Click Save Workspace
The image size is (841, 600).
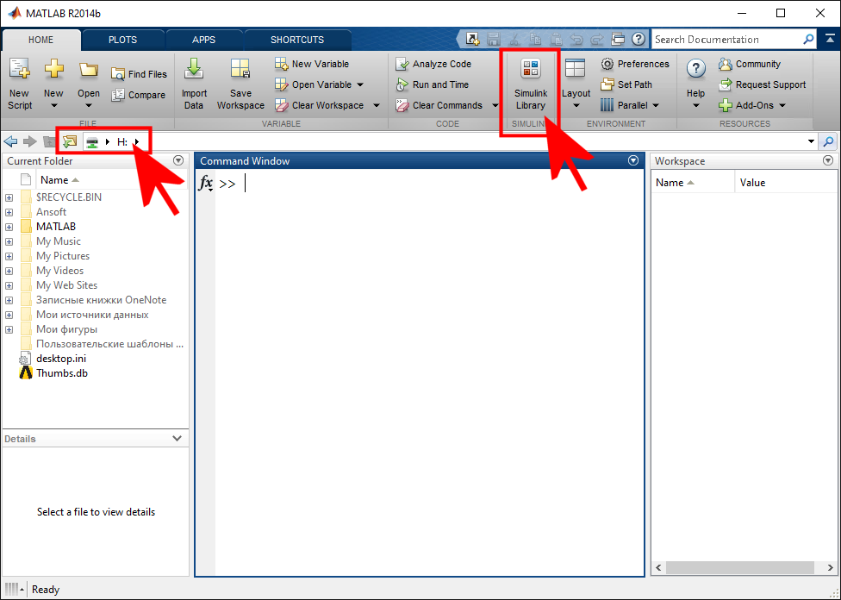240,84
